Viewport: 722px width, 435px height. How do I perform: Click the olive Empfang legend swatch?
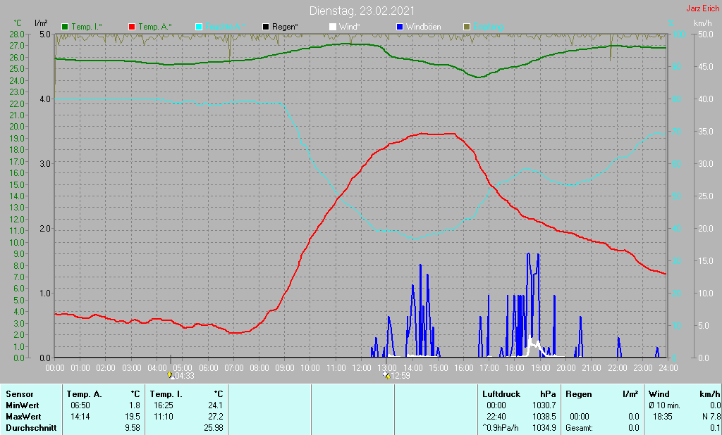(x=467, y=27)
